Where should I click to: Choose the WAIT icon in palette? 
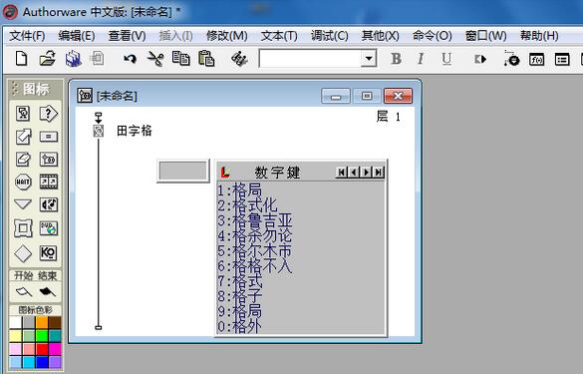pos(23,182)
